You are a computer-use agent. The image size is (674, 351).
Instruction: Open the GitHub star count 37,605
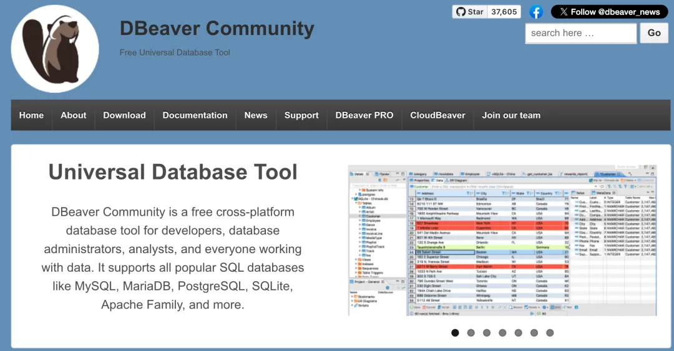click(504, 12)
